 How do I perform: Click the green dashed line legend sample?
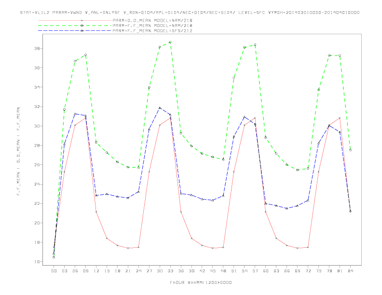click(75, 26)
